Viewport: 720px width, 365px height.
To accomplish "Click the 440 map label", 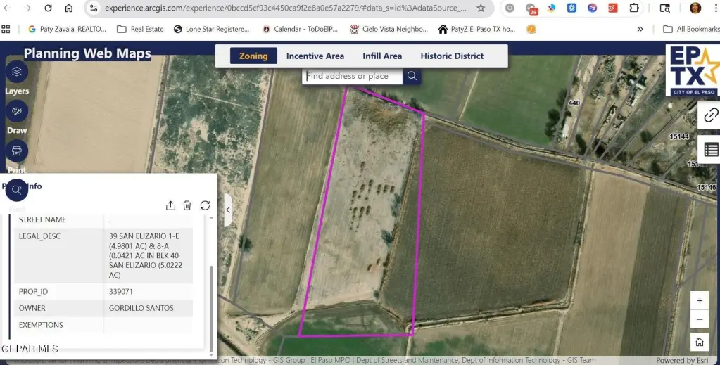I will pos(574,103).
